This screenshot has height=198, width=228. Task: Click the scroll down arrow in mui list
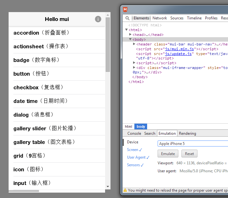tap(108, 187)
